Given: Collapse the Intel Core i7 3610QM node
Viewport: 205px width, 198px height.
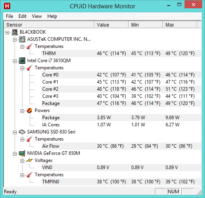Looking at the screenshot, I should pos(15,61).
